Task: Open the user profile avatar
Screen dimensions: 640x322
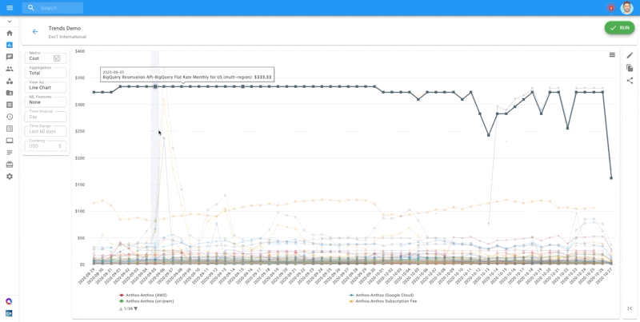Action: (626, 8)
